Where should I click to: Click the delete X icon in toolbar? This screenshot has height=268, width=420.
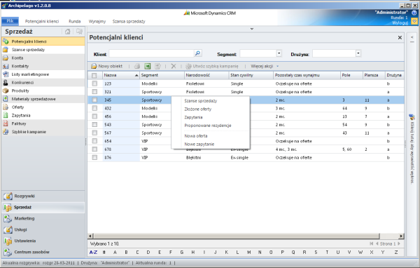click(174, 66)
